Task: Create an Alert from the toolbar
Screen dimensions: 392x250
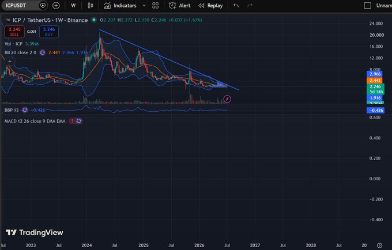Action: click(179, 6)
